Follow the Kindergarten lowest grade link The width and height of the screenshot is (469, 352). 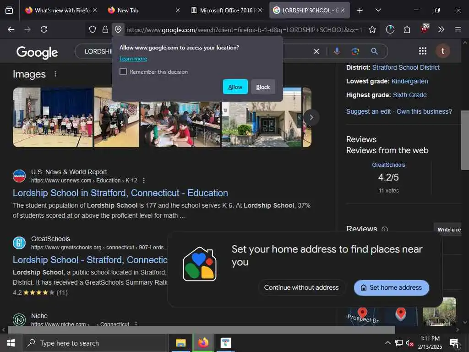(x=409, y=81)
